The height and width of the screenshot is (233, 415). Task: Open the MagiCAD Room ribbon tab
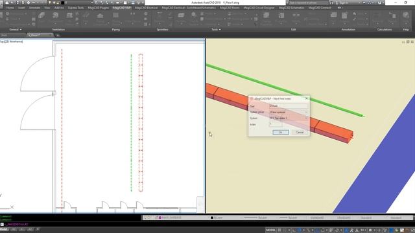tap(230, 8)
